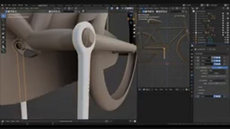Select the Select Box tool in left toolbar
This screenshot has width=230, height=129.
point(3,16)
